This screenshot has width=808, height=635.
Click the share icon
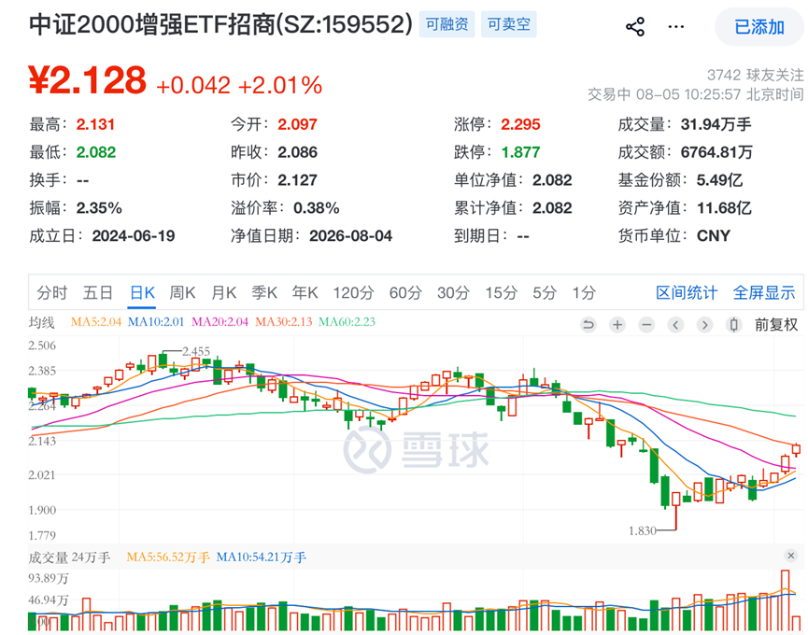635,26
